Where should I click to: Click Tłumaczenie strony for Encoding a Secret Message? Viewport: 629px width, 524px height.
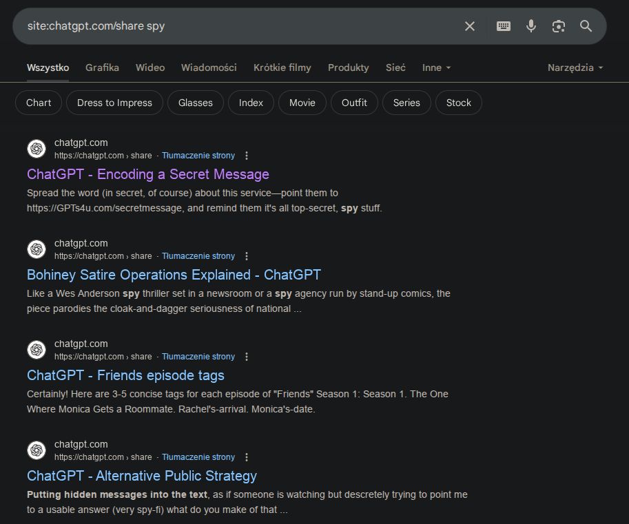(x=198, y=156)
